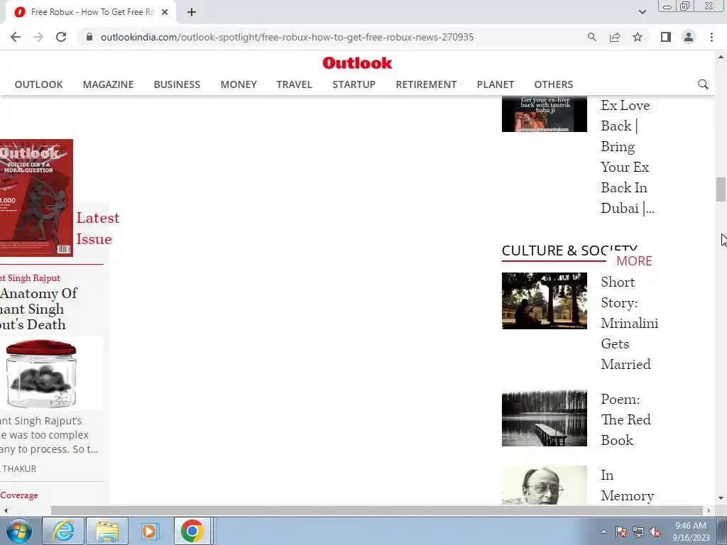727x545 pixels.
Task: Open Anatomy Of Sushant Singh Death headline
Action: (x=38, y=309)
